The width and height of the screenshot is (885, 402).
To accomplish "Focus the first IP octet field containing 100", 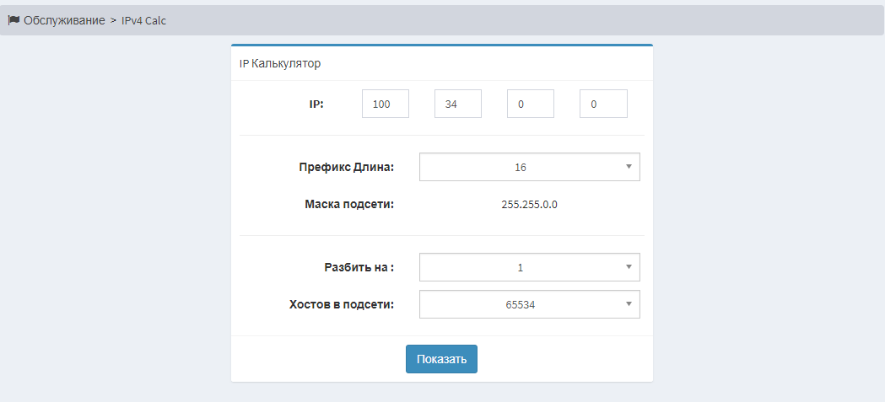I will [385, 105].
